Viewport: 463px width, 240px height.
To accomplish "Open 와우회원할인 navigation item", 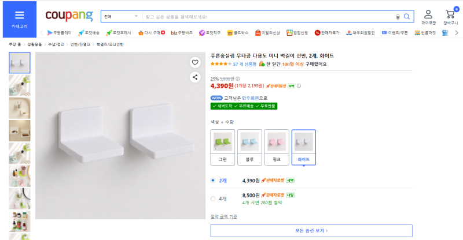I will tap(361, 33).
